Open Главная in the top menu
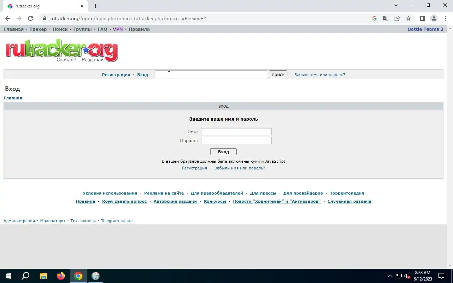Screen dimensions: 453x283 [x=13, y=29]
